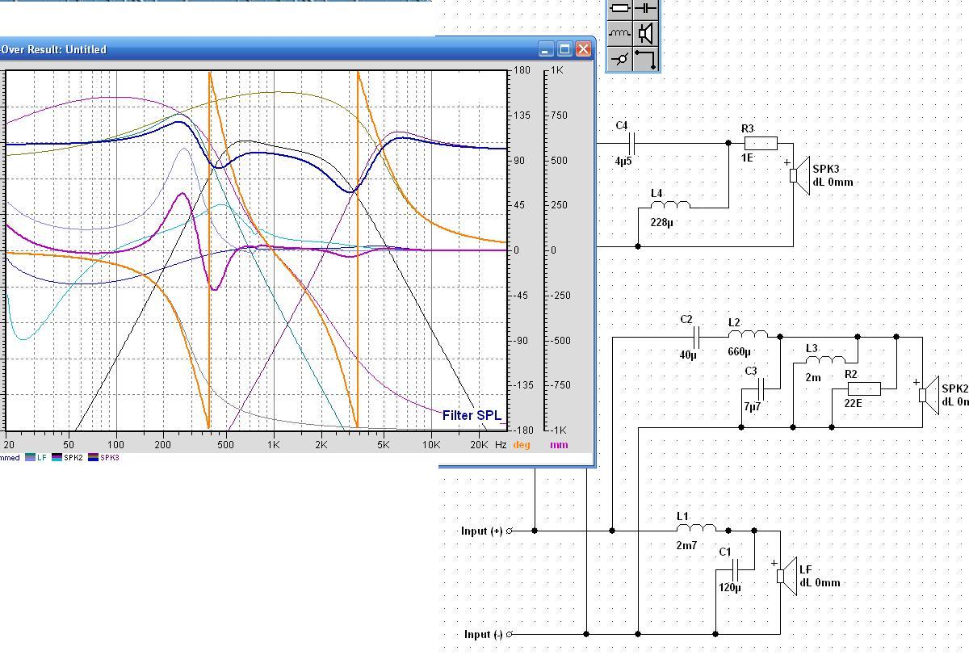
Task: Select the wire connection tool
Action: [646, 59]
